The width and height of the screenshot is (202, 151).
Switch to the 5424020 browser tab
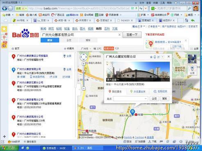[125, 20]
